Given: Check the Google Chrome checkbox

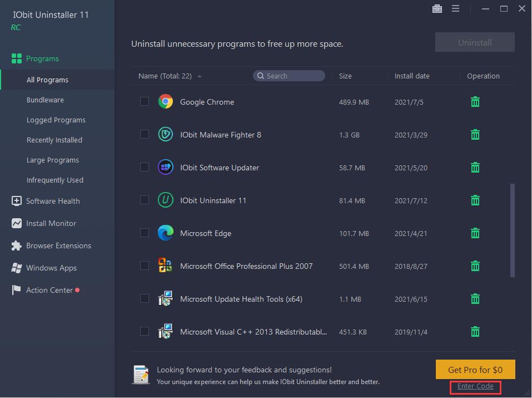Looking at the screenshot, I should click(x=145, y=101).
